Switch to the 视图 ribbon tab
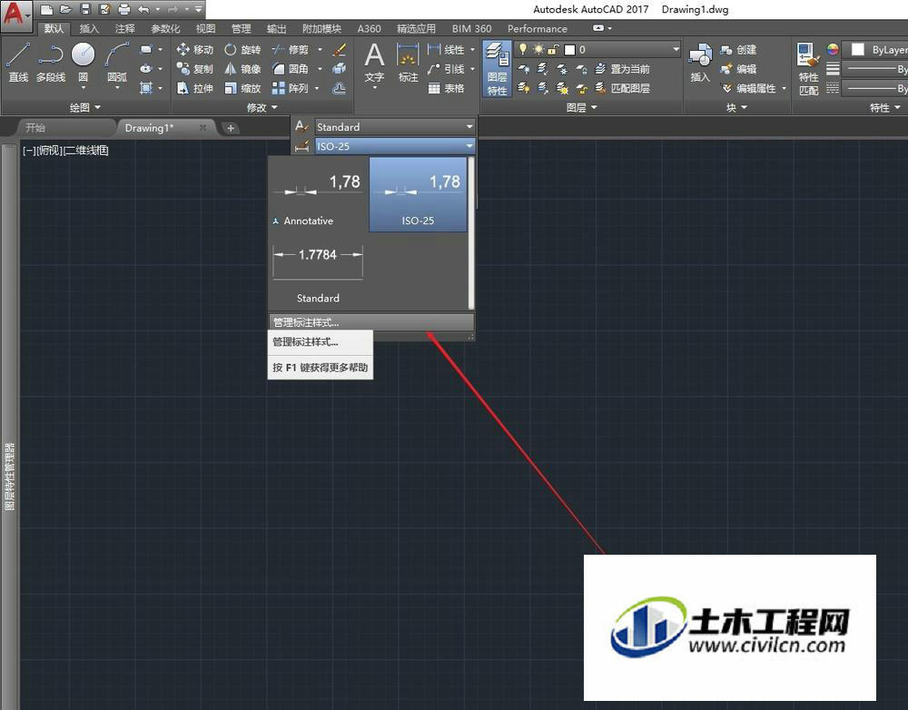 (x=205, y=28)
